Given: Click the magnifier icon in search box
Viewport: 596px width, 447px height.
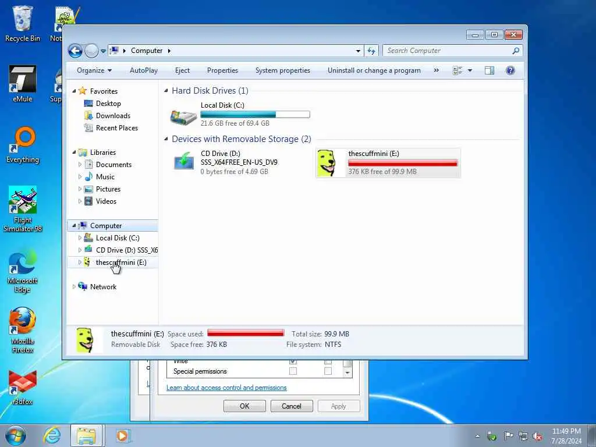Looking at the screenshot, I should pyautogui.click(x=516, y=51).
